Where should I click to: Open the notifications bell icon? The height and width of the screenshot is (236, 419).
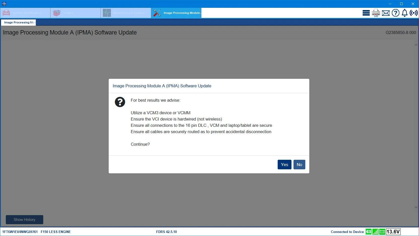404,13
